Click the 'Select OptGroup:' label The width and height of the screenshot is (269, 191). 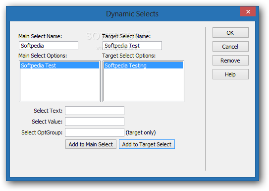coord(42,132)
